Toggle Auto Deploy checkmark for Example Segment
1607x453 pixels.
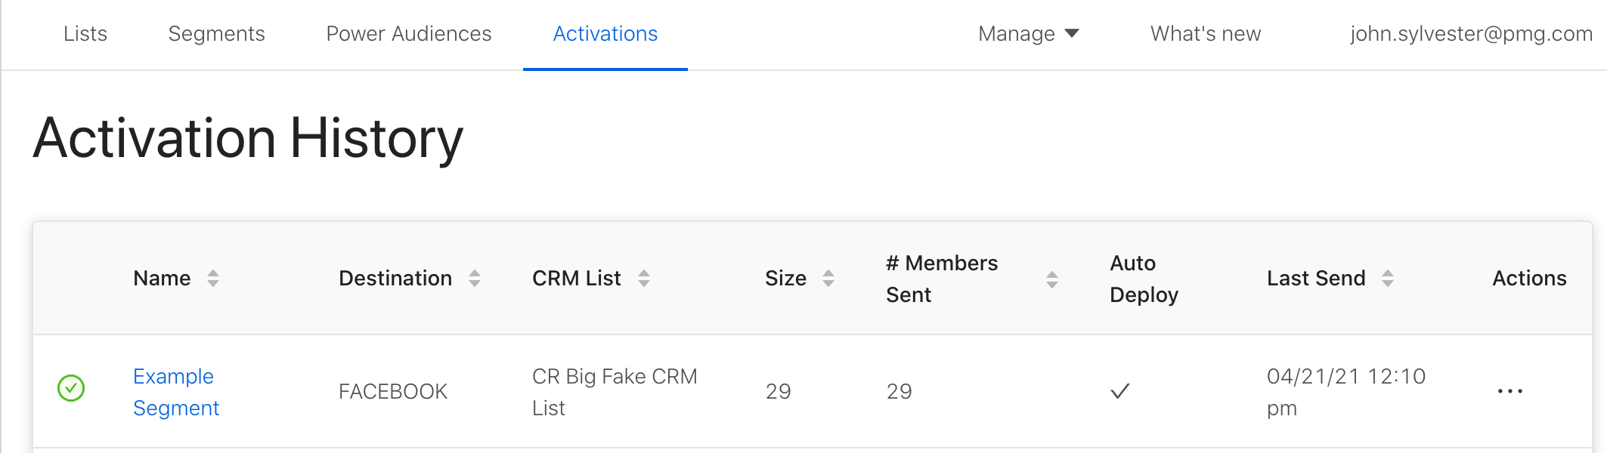(x=1120, y=391)
